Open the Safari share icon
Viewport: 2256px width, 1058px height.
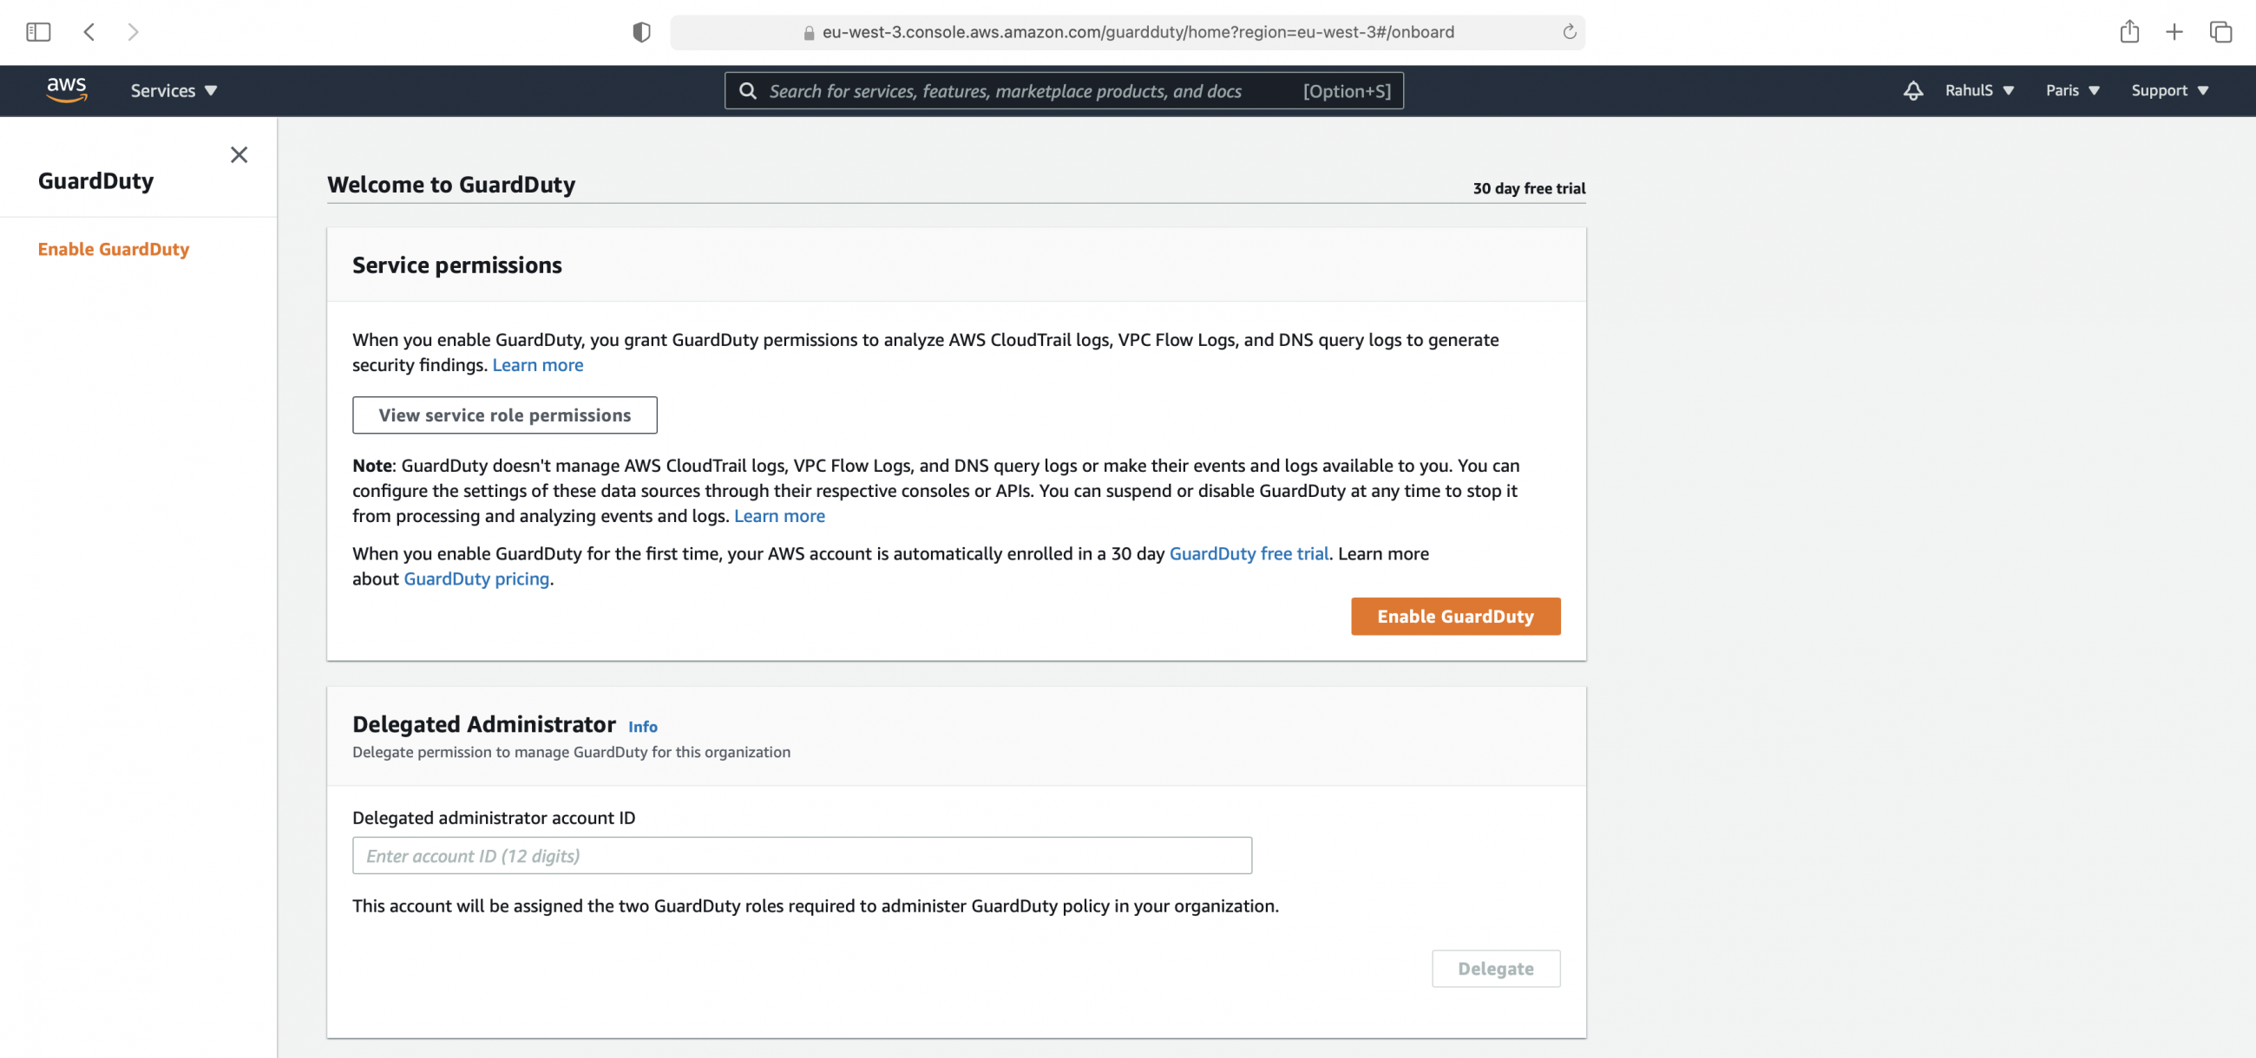click(2131, 31)
